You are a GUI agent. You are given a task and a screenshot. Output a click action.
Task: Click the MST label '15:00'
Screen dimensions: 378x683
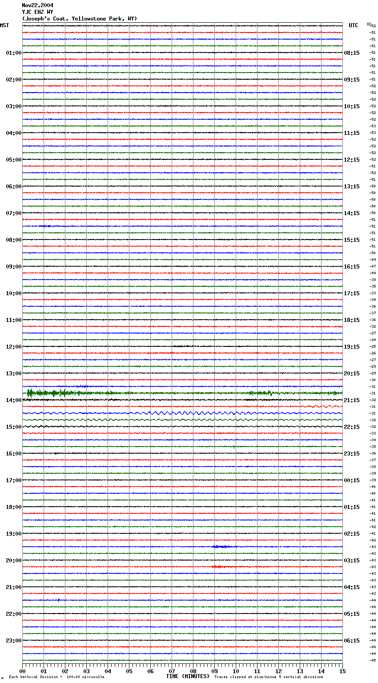click(x=14, y=427)
